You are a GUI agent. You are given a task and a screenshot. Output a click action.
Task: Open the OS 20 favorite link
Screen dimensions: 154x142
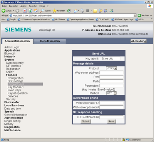(139, 20)
